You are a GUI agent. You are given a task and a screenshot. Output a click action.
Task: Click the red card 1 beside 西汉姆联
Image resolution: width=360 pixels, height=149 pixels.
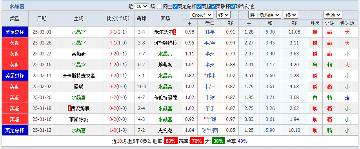[x=69, y=108]
